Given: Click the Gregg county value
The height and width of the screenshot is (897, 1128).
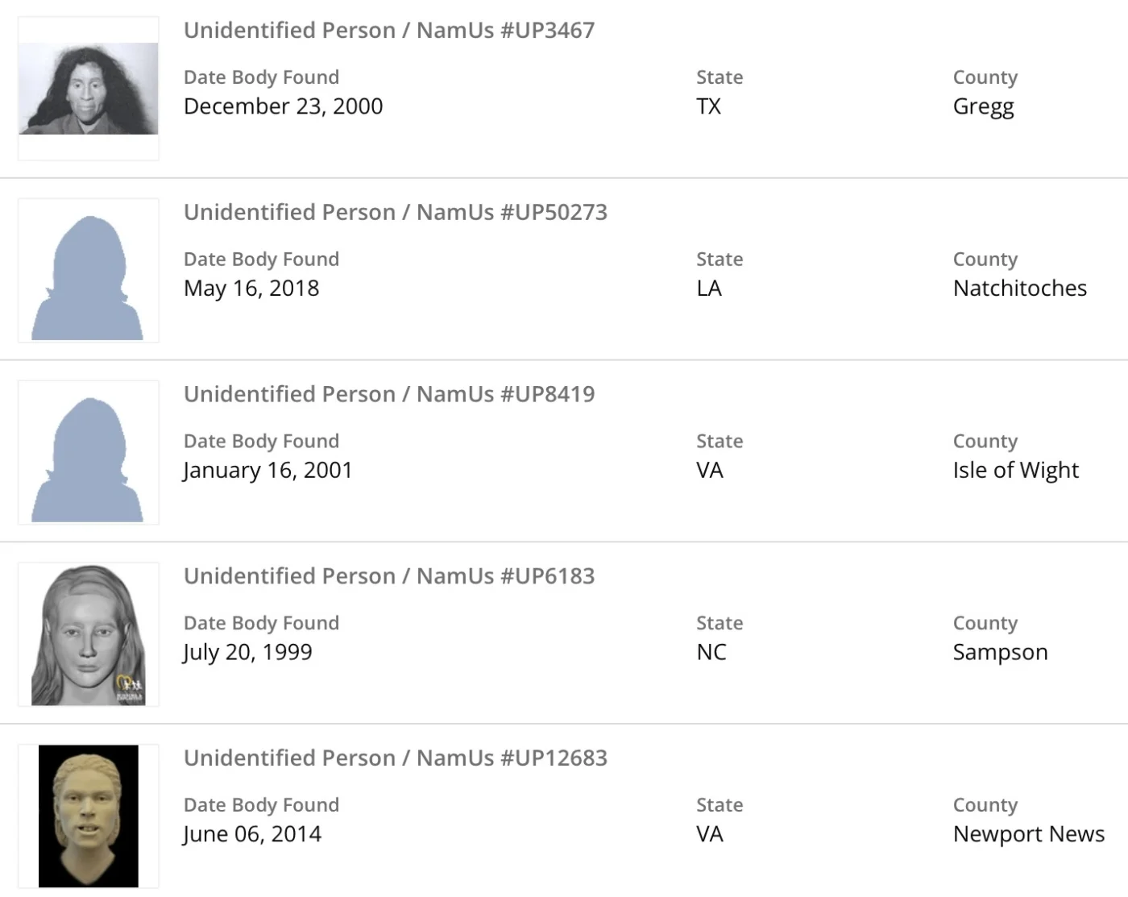Looking at the screenshot, I should pyautogui.click(x=983, y=106).
